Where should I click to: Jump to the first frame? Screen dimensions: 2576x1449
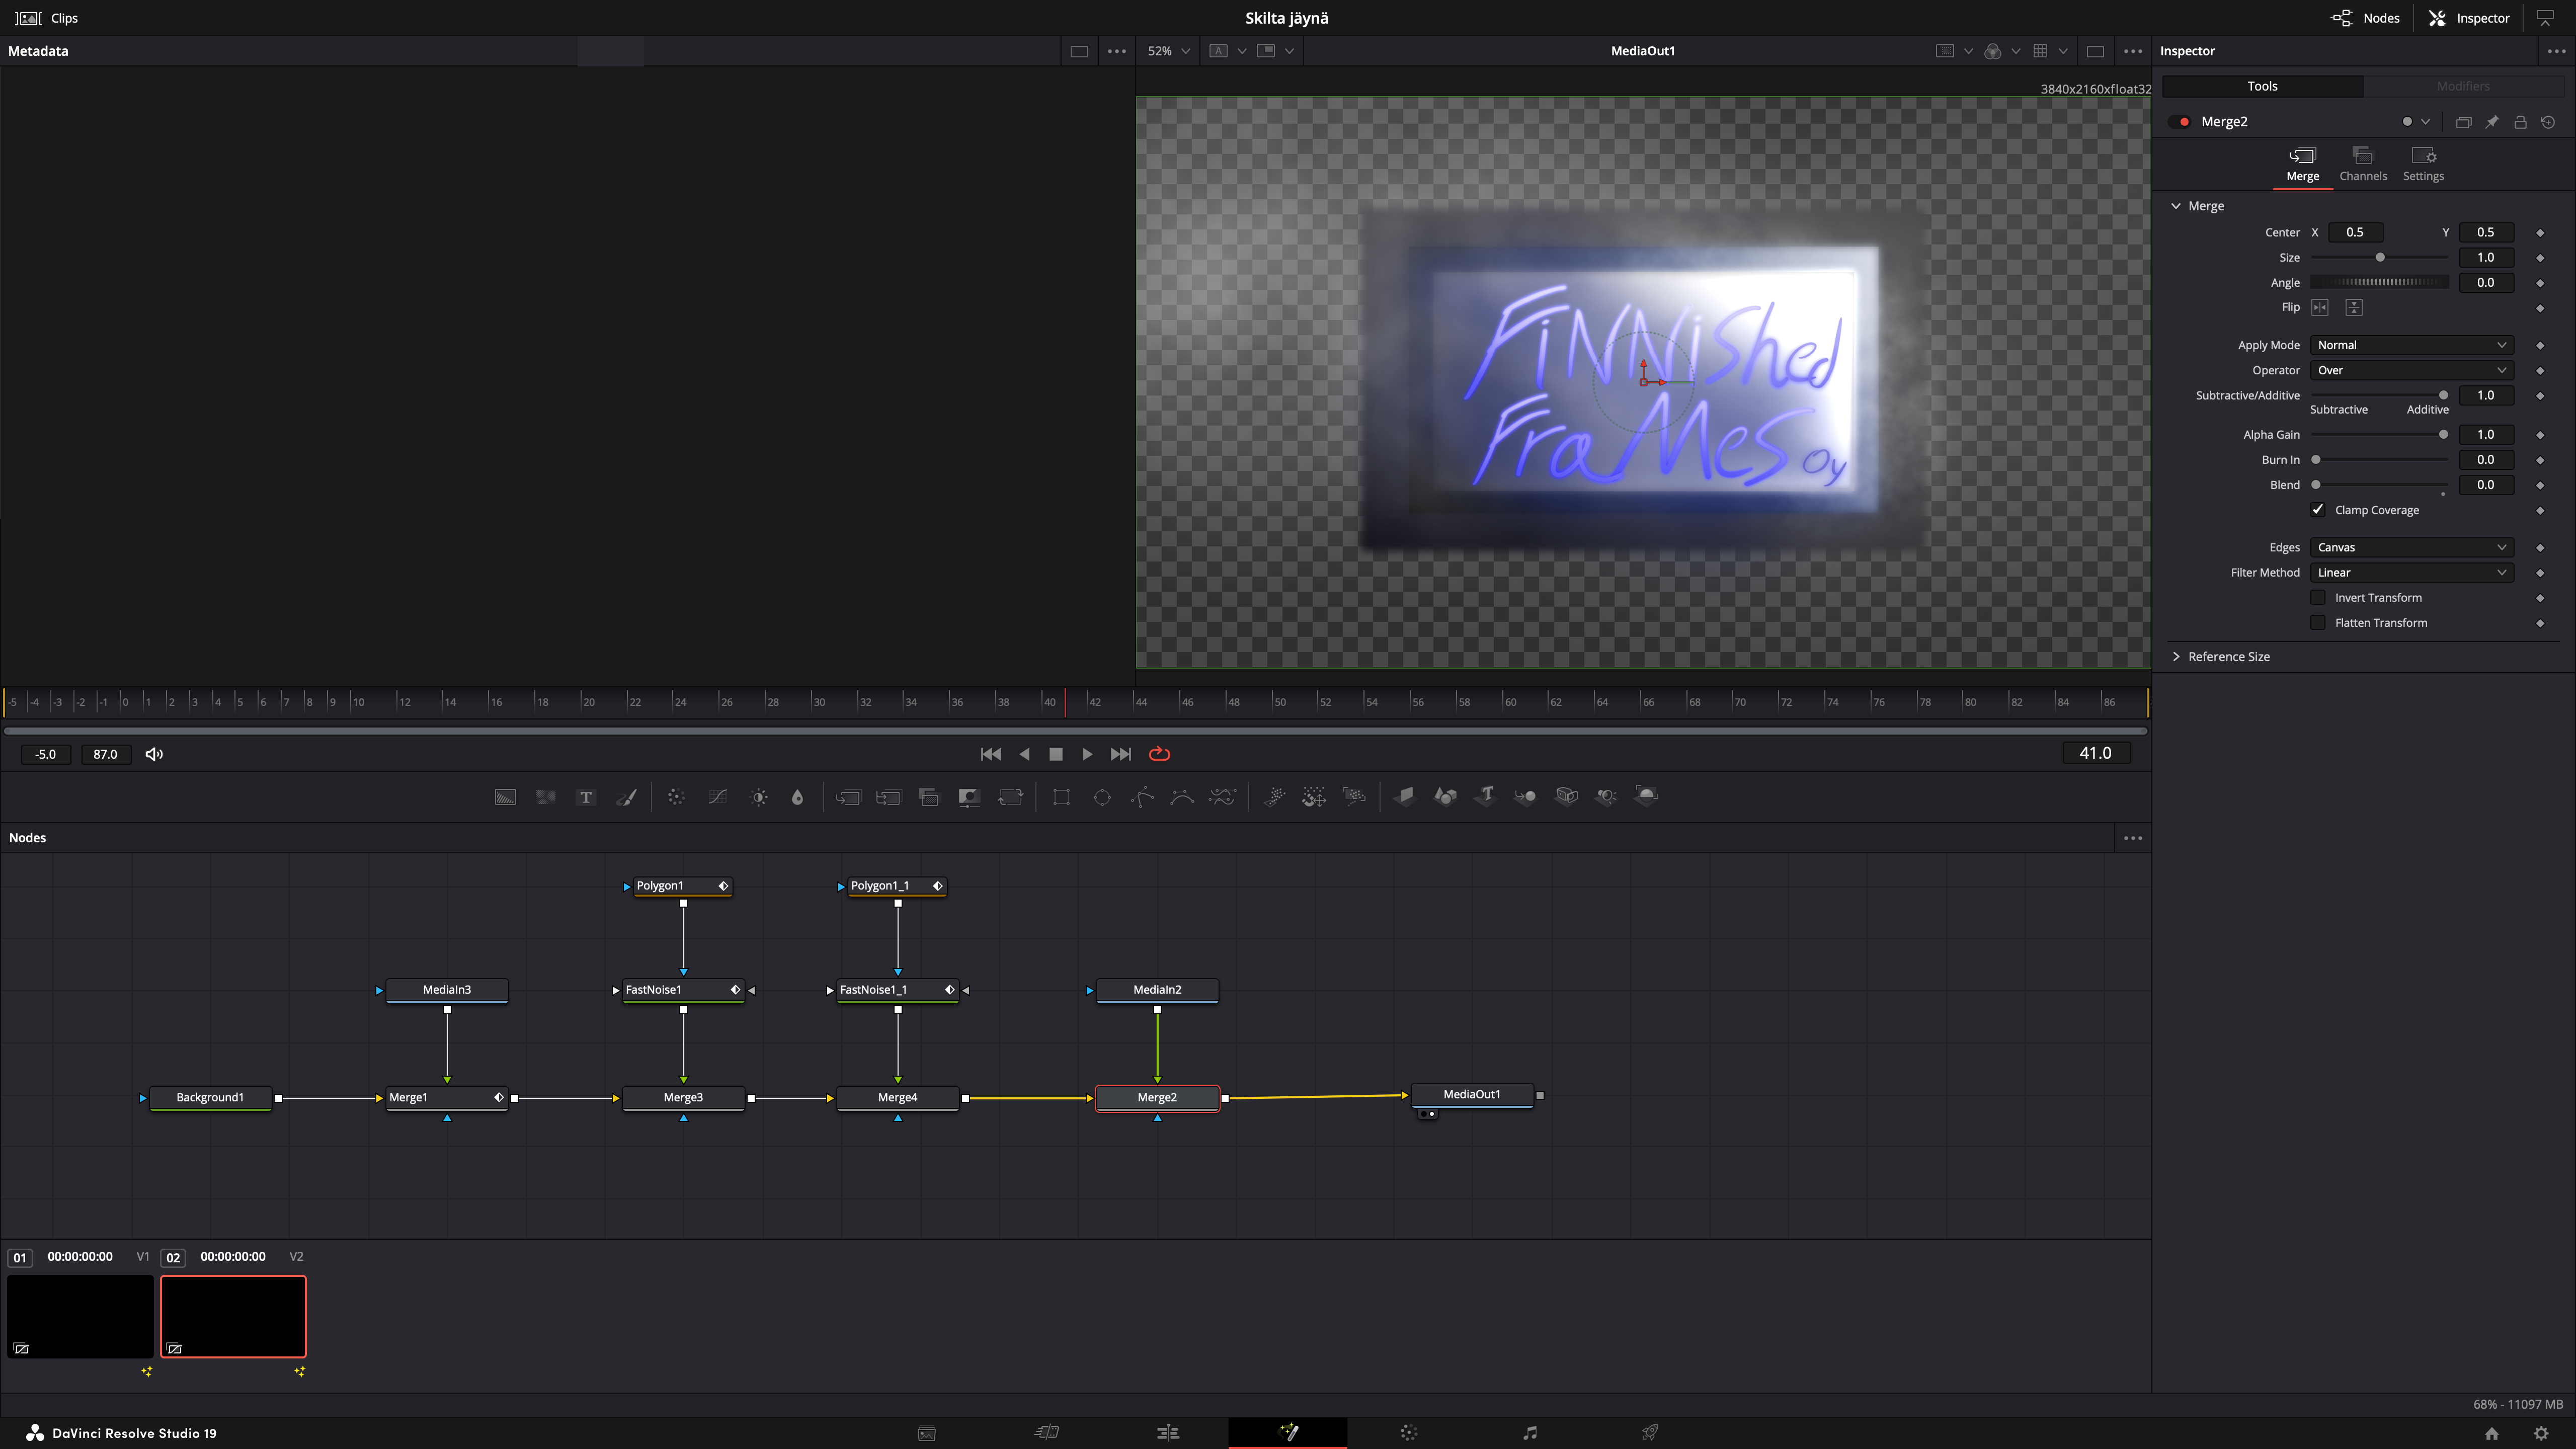pyautogui.click(x=991, y=754)
